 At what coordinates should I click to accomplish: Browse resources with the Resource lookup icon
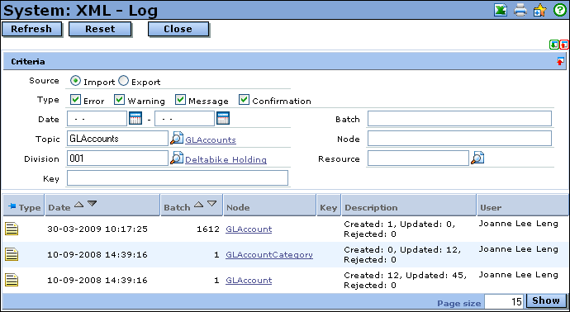[x=477, y=158]
